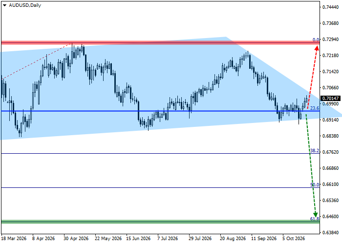Select the 0.65360 price axis value
The width and height of the screenshot is (342, 244).
(x=331, y=201)
